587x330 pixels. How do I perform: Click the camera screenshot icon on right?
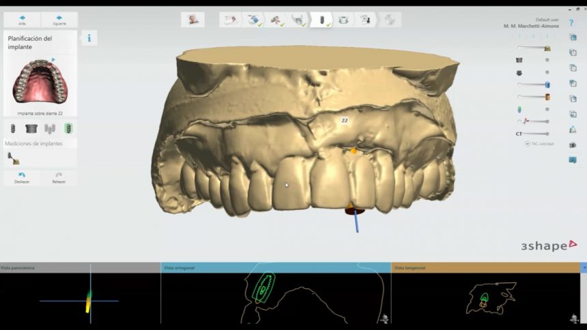(572, 145)
